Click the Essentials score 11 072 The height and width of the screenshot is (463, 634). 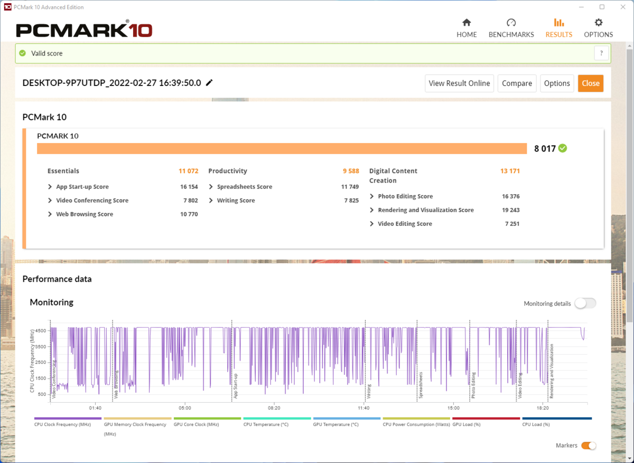189,171
